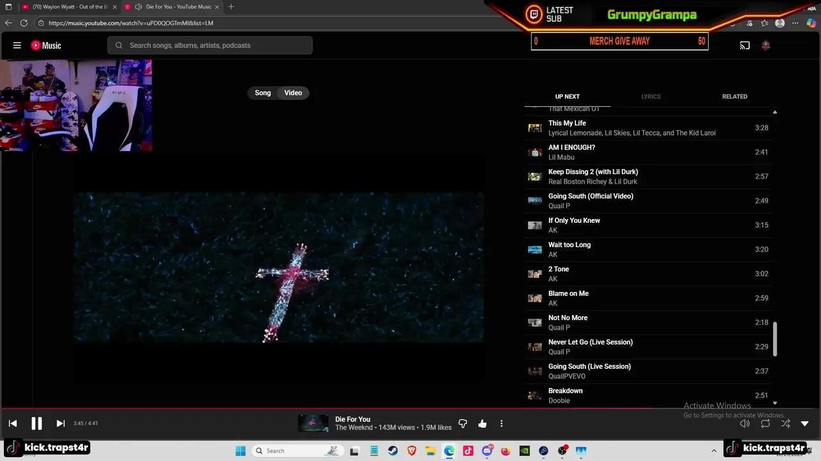This screenshot has height=461, width=821.
Task: Play Breakdown by Doobie
Action: 648,395
